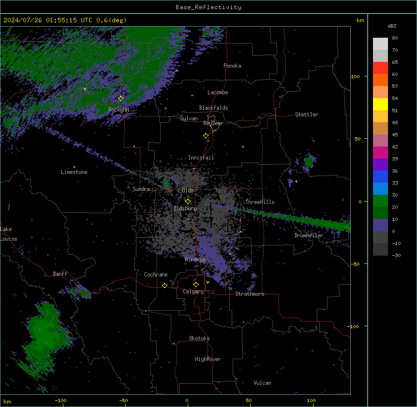Screen dimensions: 417x407
Task: Click the km unit label at top right
Action: pyautogui.click(x=360, y=20)
